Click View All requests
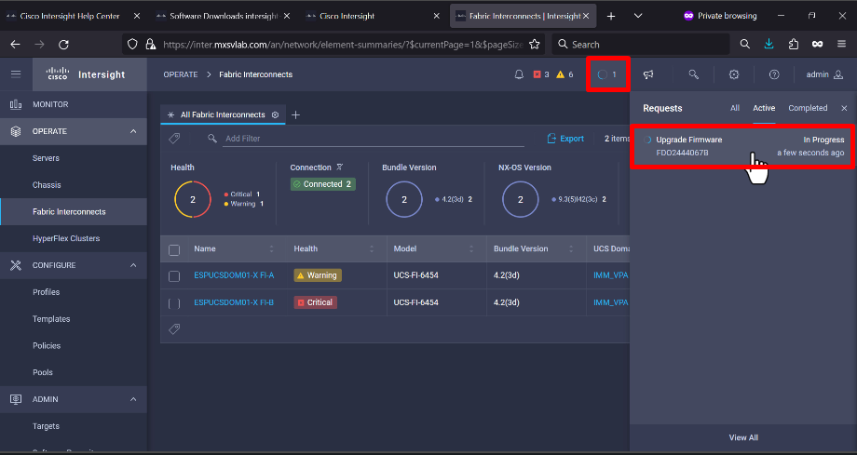The image size is (857, 455). tap(743, 437)
